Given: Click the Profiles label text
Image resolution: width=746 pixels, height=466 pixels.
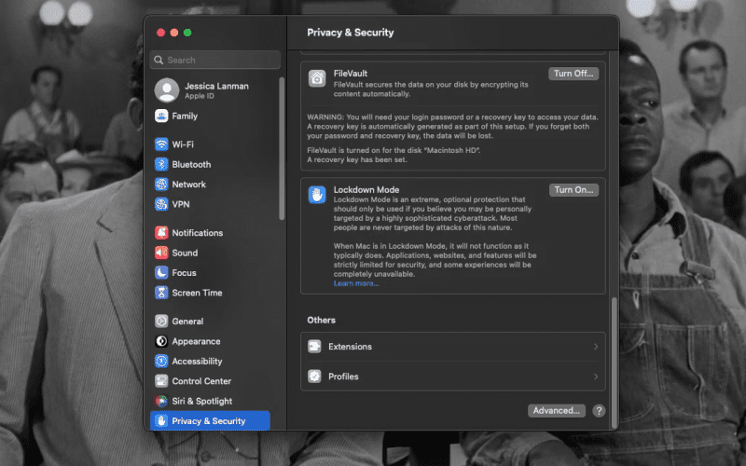Looking at the screenshot, I should point(343,377).
